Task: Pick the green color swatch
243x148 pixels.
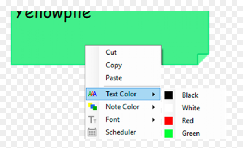Action: (x=169, y=133)
